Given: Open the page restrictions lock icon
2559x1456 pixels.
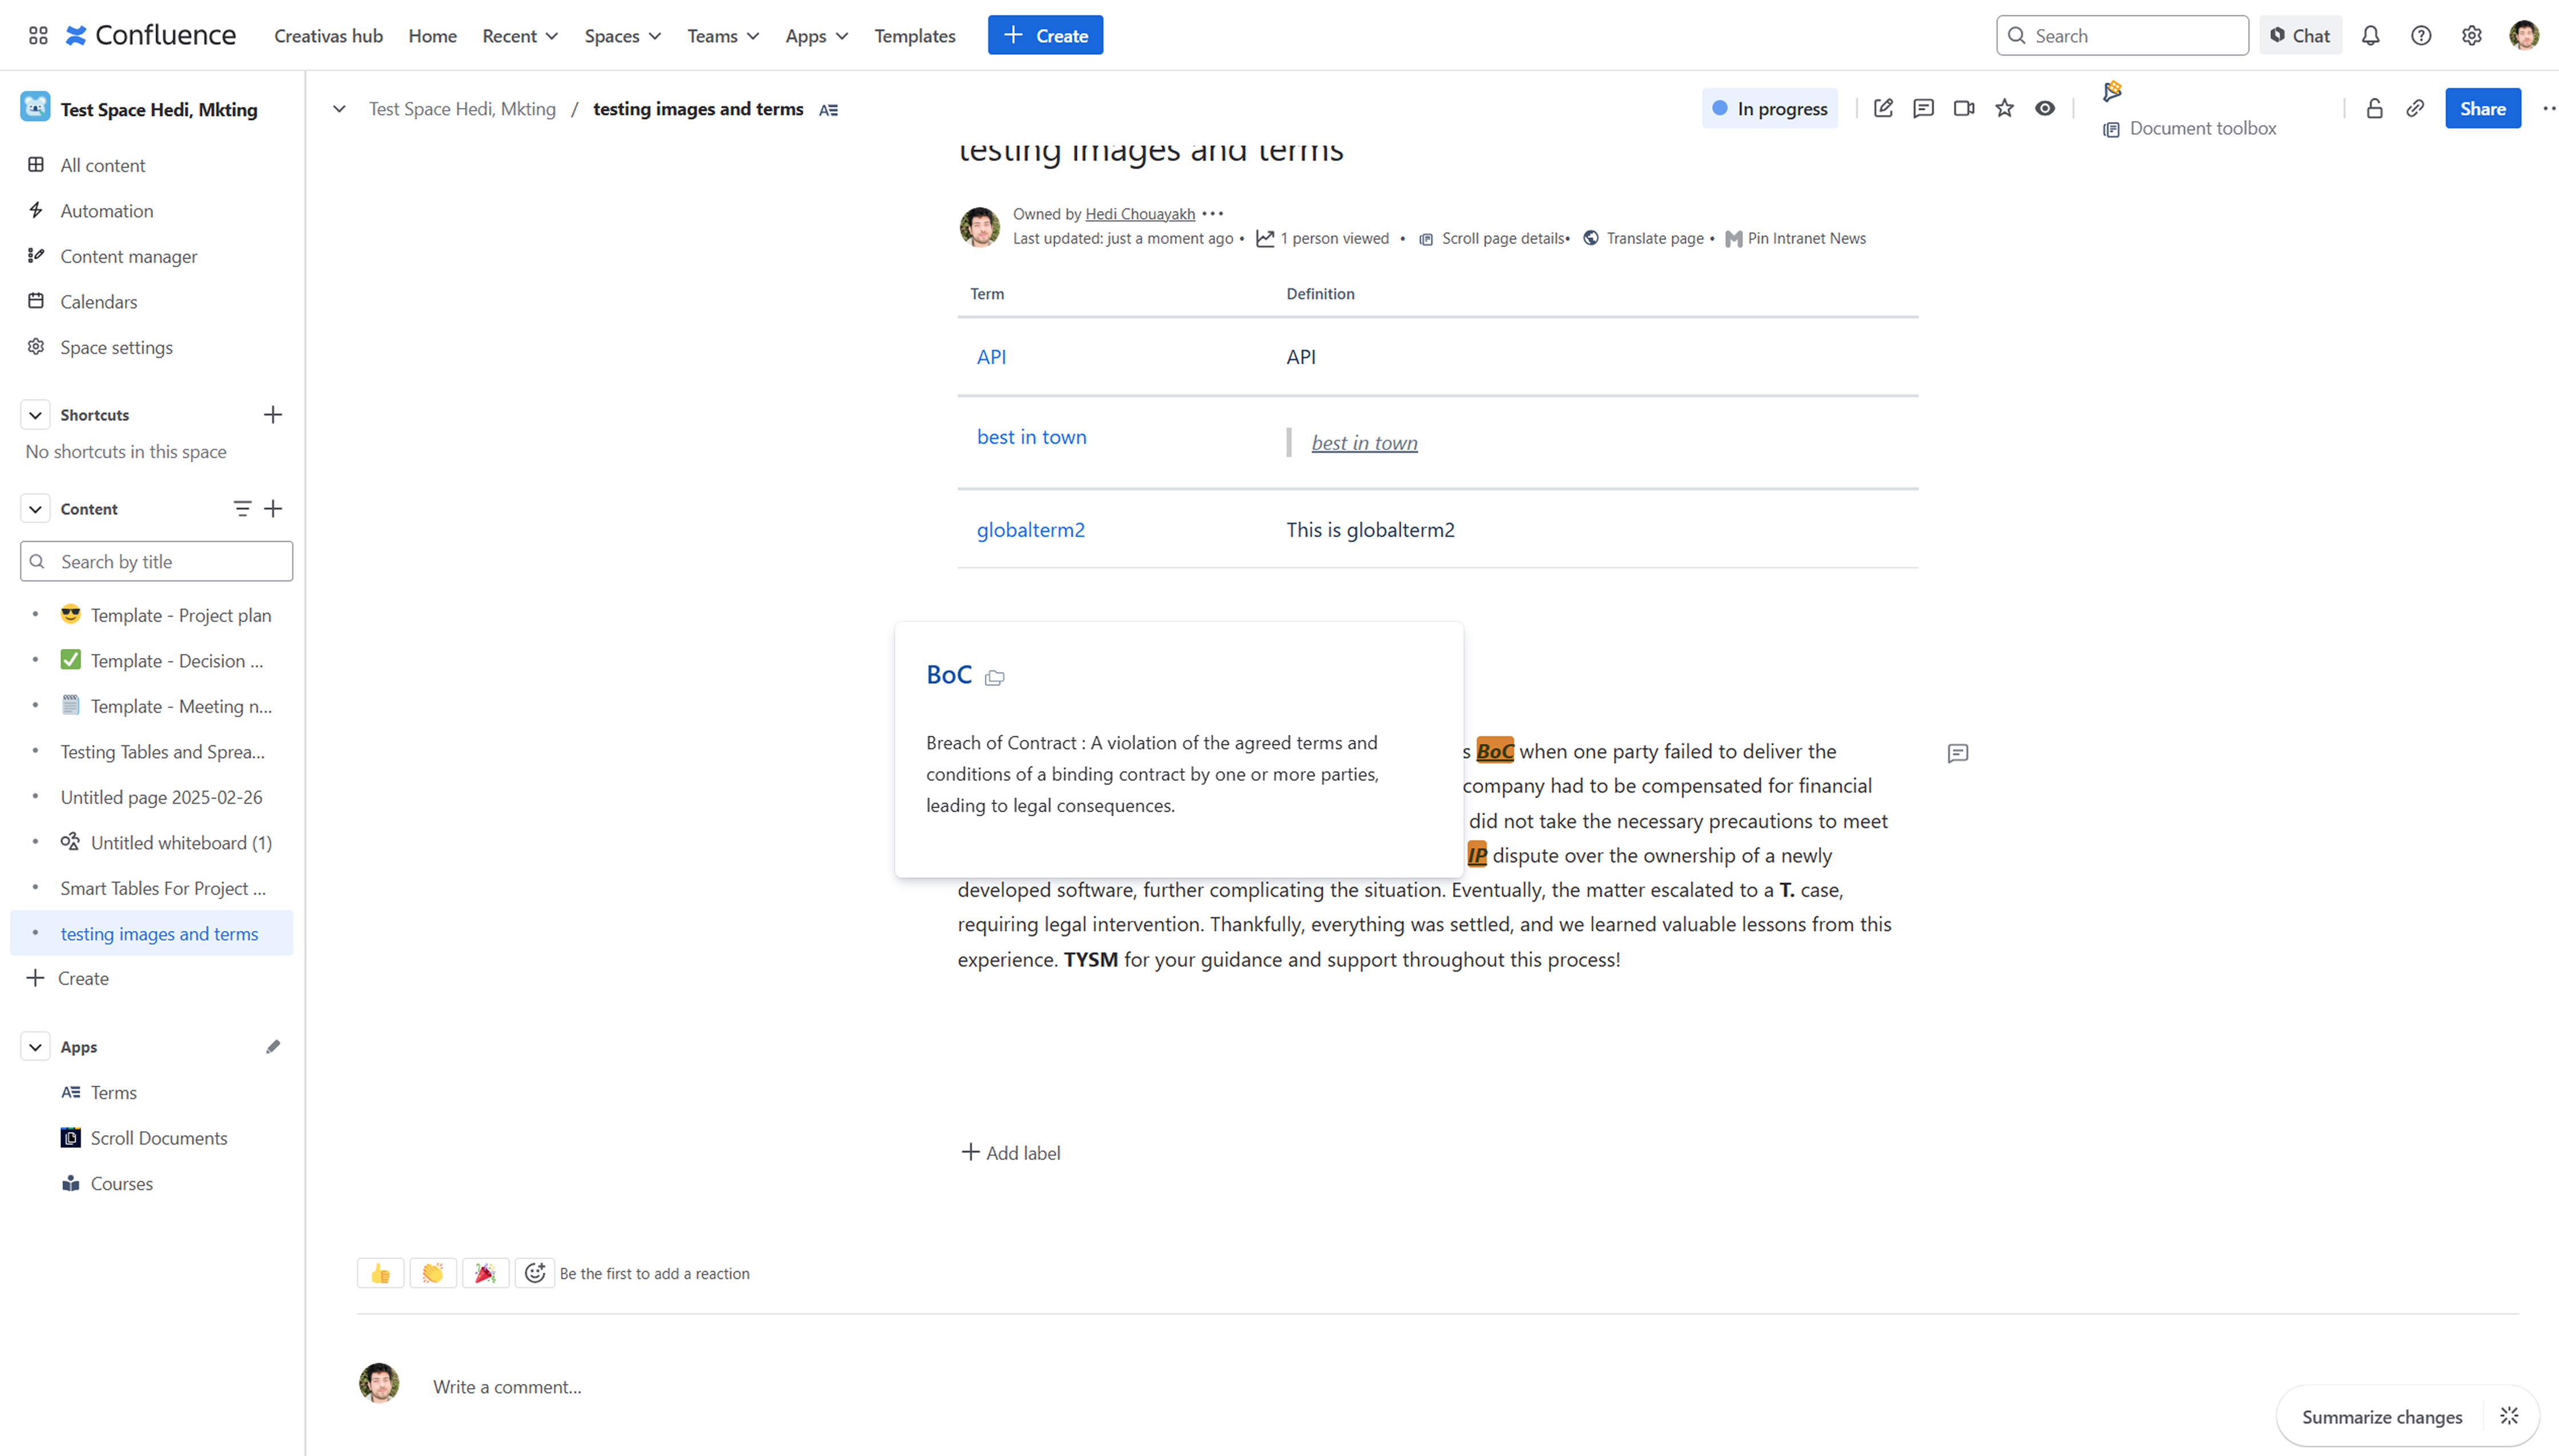Looking at the screenshot, I should [2374, 108].
